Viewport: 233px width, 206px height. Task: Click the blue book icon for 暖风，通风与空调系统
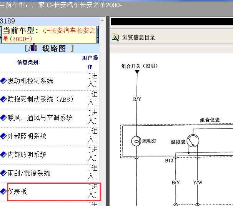(x=3, y=118)
